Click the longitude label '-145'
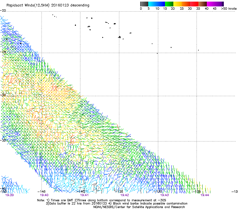The width and height of the screenshot is (238, 209). pyautogui.click(x=41, y=192)
